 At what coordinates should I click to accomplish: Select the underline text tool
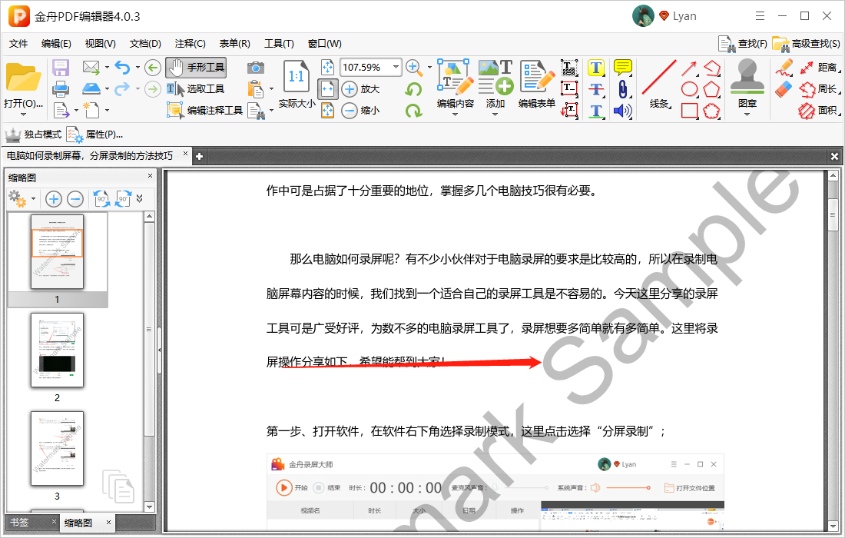point(595,111)
